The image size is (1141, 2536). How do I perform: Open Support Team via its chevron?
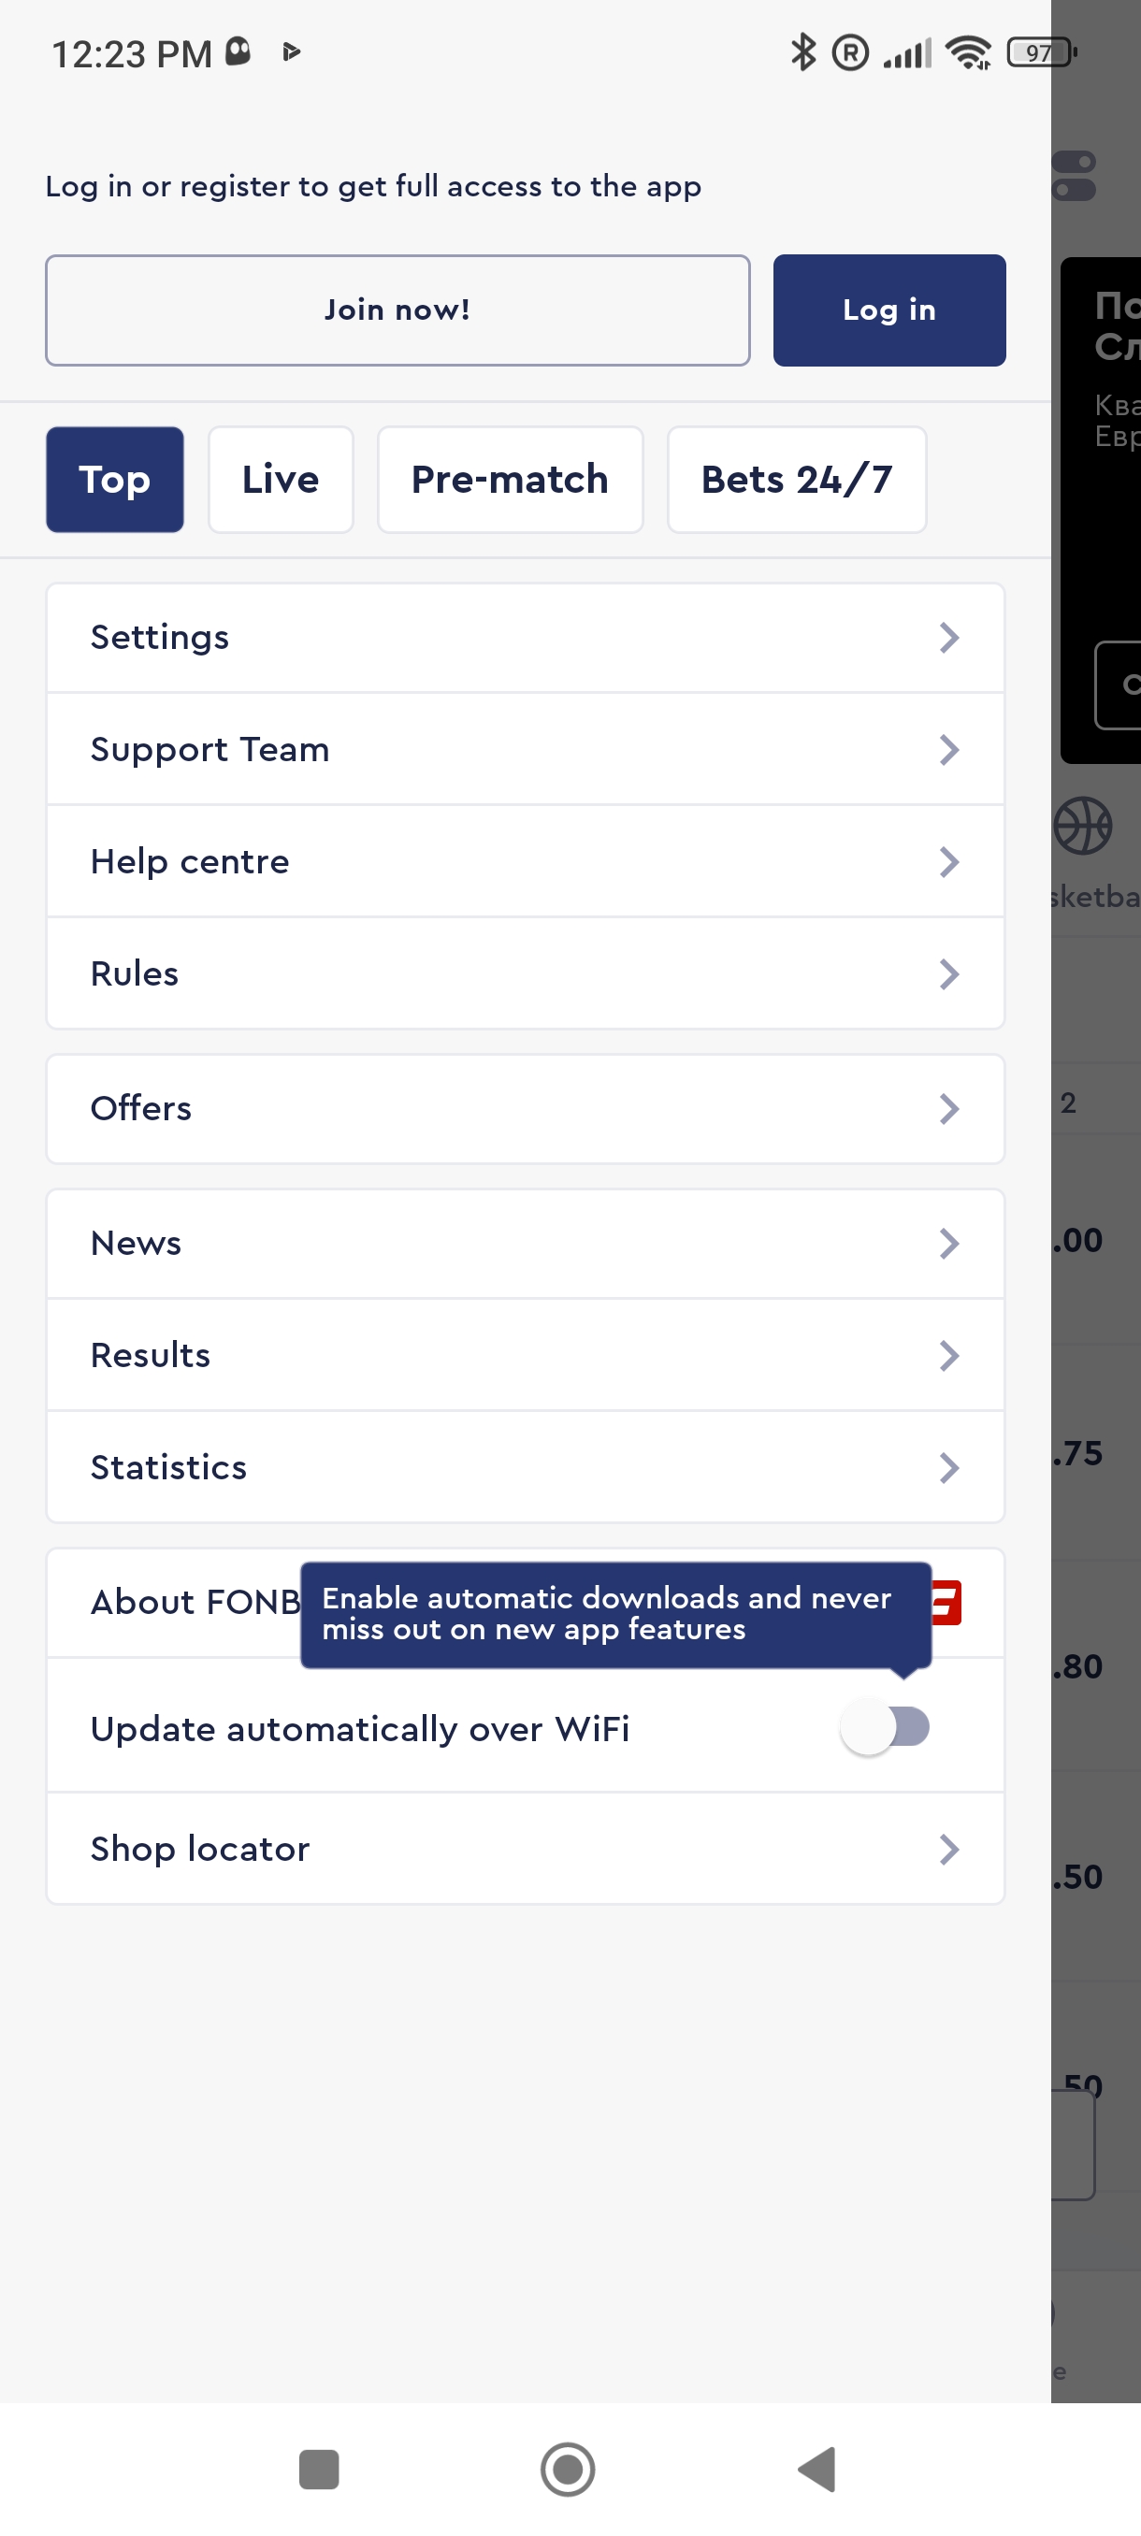pyautogui.click(x=948, y=750)
